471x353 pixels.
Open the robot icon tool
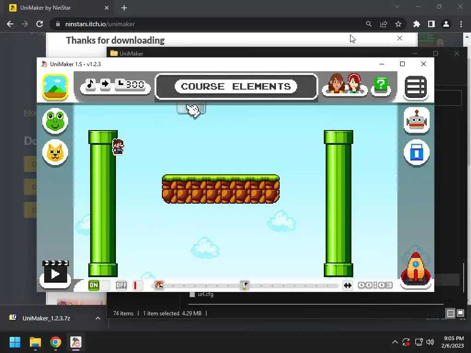click(x=416, y=120)
